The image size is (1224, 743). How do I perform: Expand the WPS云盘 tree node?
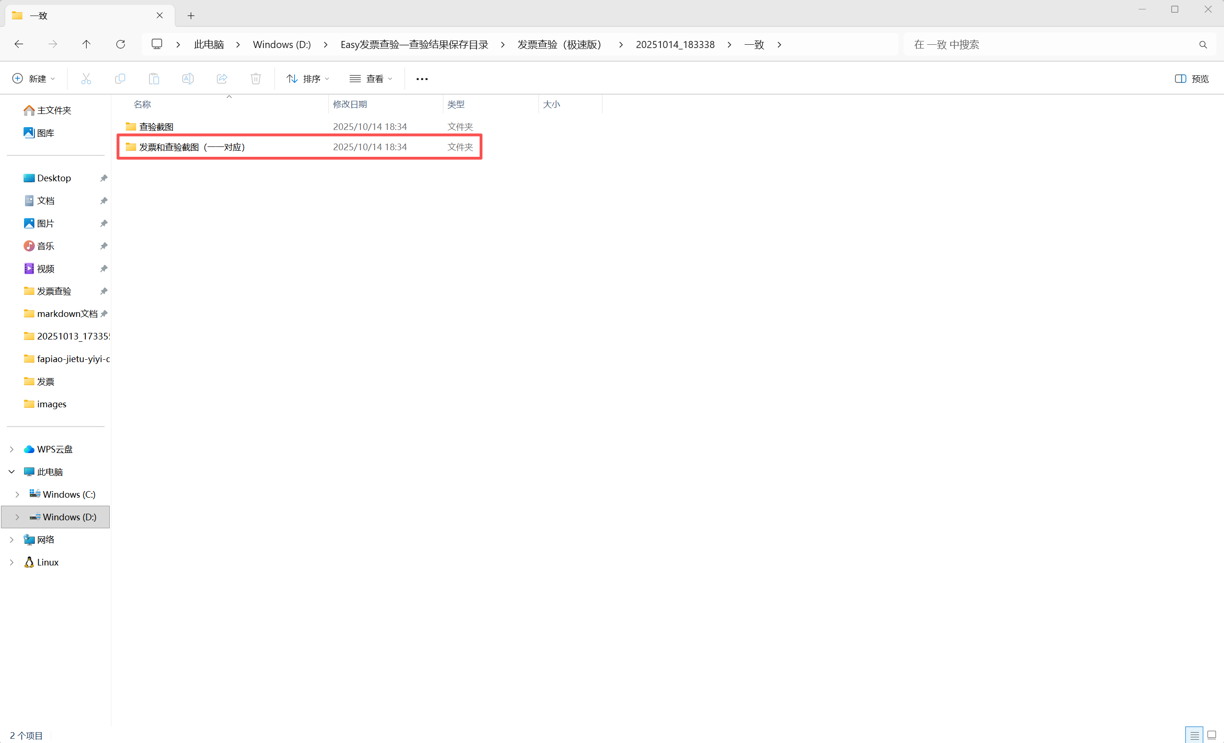(x=12, y=449)
